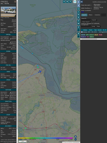Toggle the R map option
The height and width of the screenshot is (143, 107).
(x=78, y=34)
